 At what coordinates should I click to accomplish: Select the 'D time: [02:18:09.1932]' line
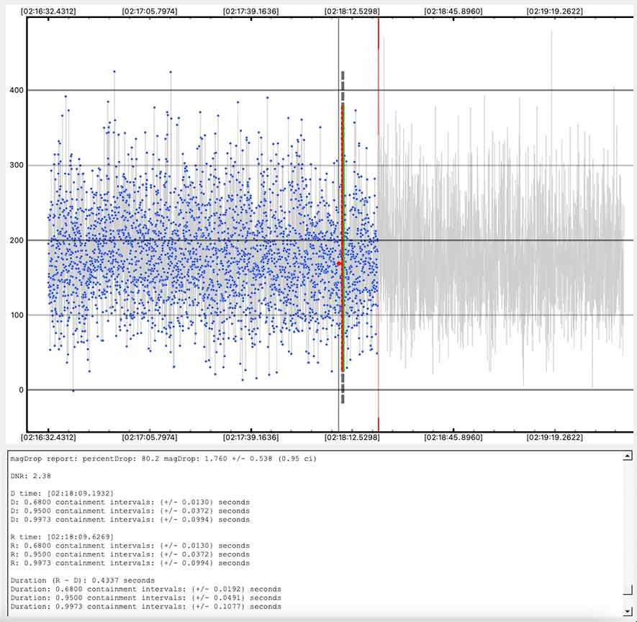click(x=62, y=494)
